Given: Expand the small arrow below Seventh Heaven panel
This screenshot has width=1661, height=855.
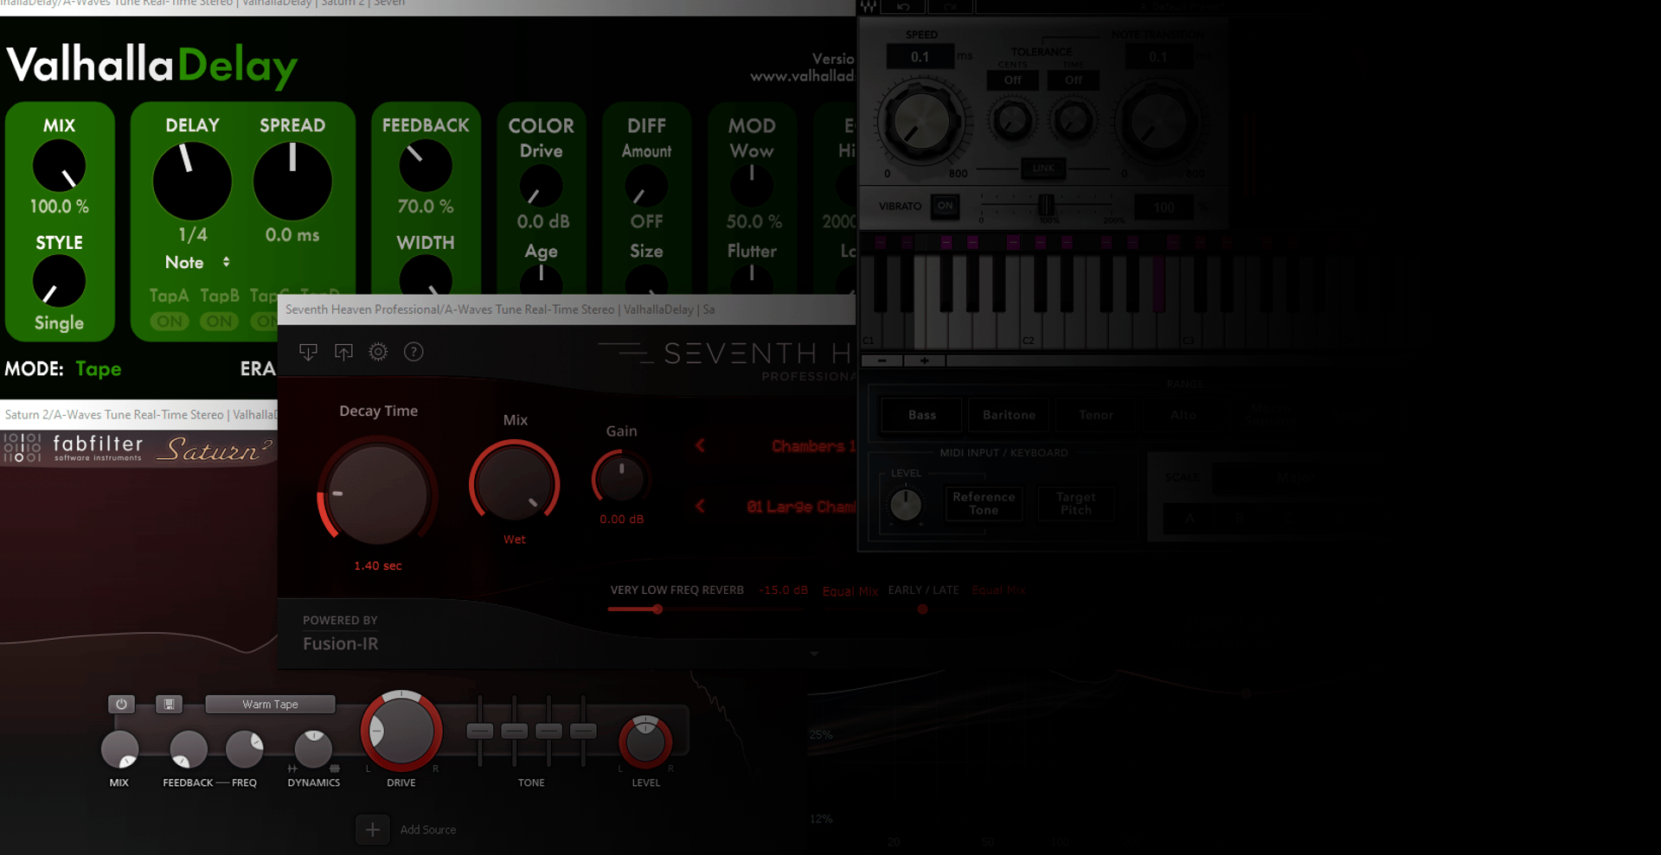Looking at the screenshot, I should pos(814,654).
